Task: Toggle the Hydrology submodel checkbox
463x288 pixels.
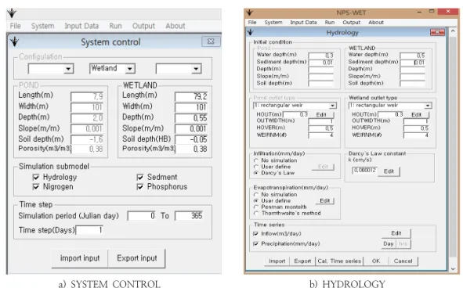Action: [36, 178]
